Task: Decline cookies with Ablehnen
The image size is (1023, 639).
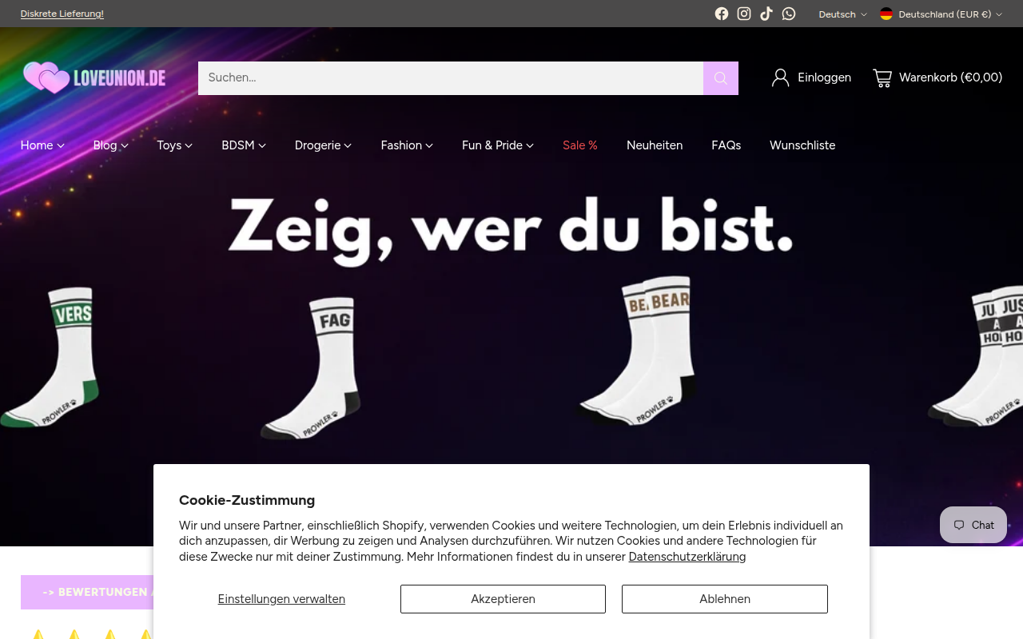Action: click(725, 599)
